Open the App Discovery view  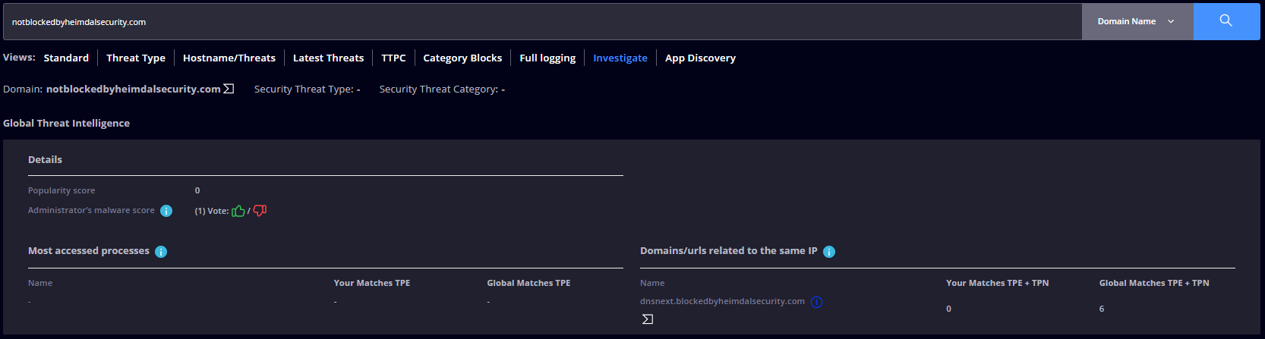click(x=700, y=58)
